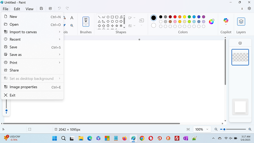Click the save icon in title bar
This screenshot has height=143, width=254.
pyautogui.click(x=41, y=8)
